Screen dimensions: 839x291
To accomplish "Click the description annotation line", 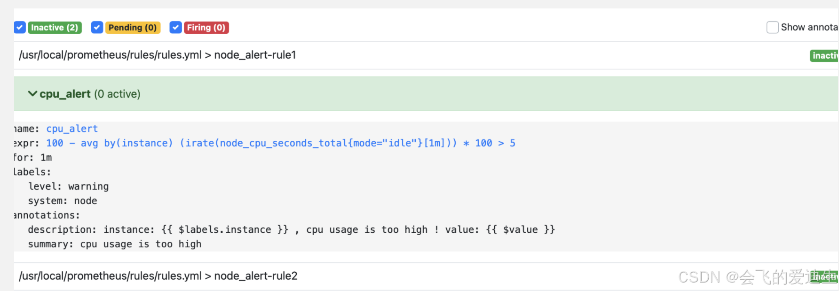I will (x=292, y=230).
